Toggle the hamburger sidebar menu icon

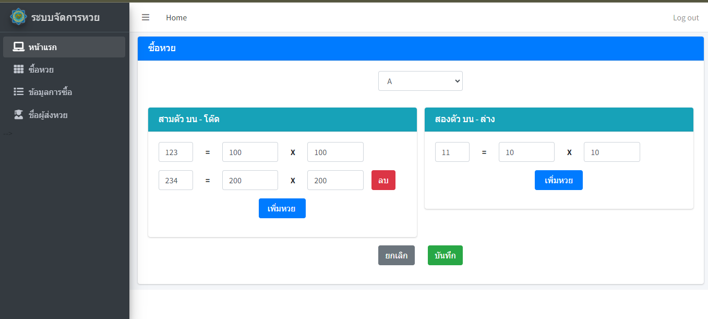(146, 17)
